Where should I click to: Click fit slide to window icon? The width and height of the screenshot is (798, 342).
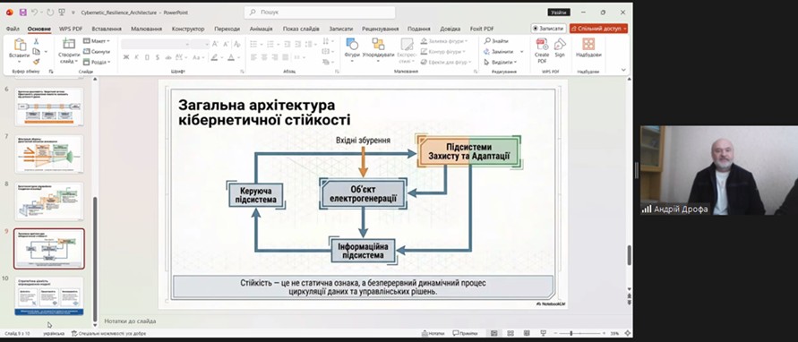627,333
